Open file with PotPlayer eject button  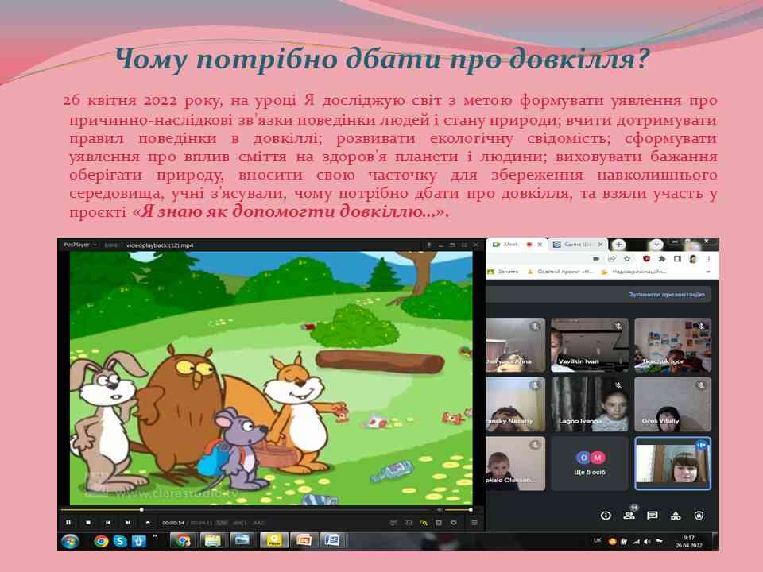point(148,523)
